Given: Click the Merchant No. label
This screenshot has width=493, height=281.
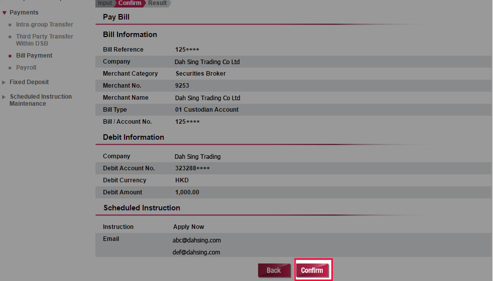Looking at the screenshot, I should click(x=122, y=85).
